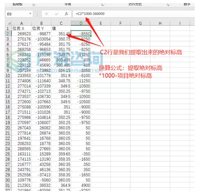Open Insert Function via the fx icon
The width and height of the screenshot is (202, 195).
point(66,14)
